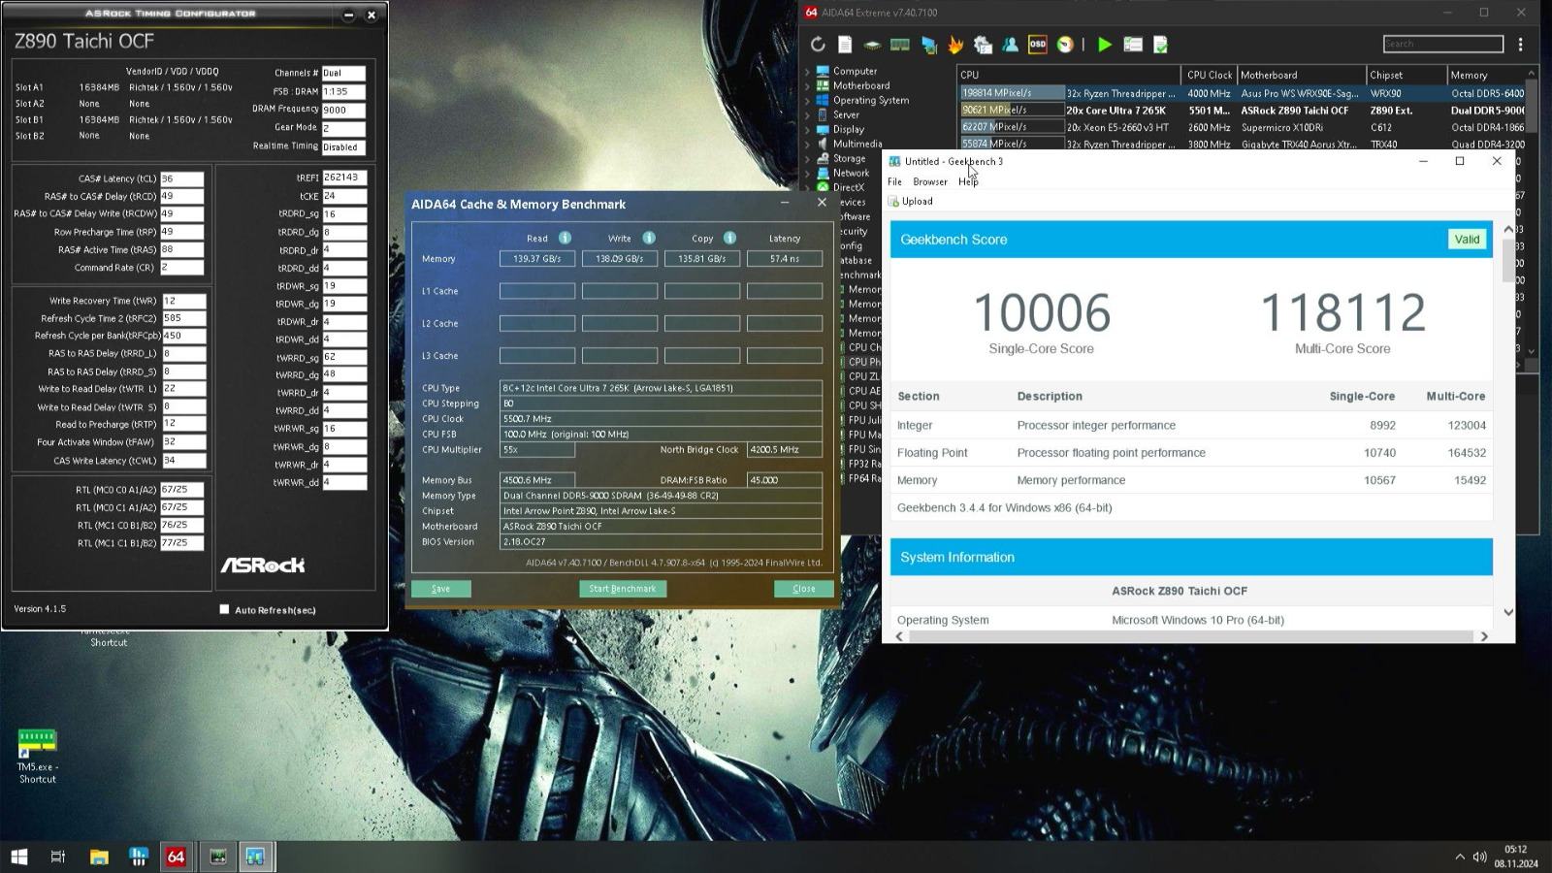The width and height of the screenshot is (1552, 873).
Task: Open the Geekbench File menu
Action: click(x=894, y=181)
